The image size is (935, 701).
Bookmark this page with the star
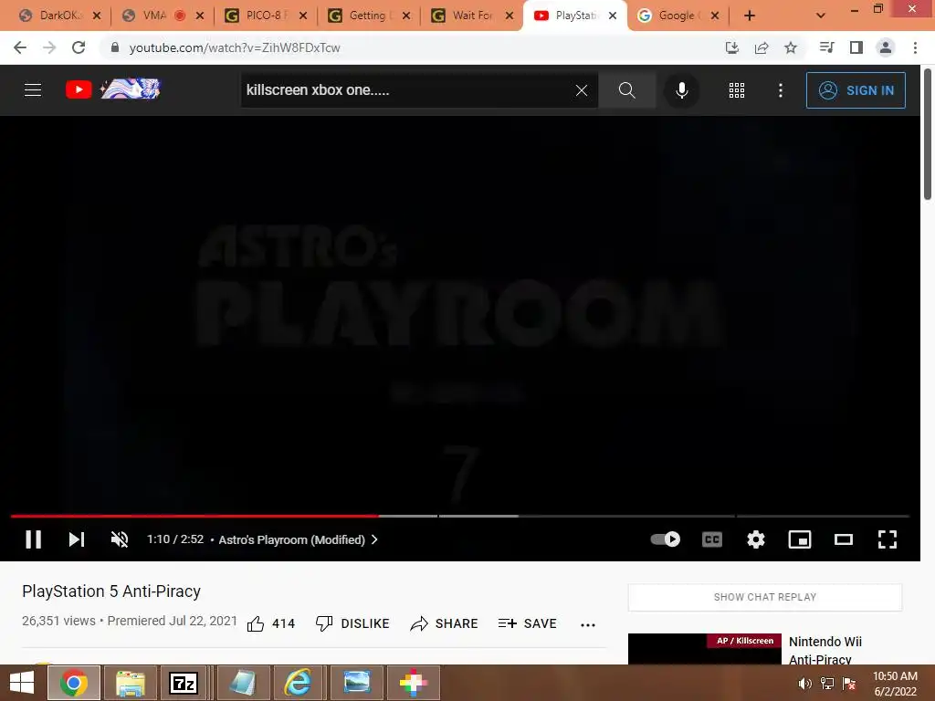791,47
